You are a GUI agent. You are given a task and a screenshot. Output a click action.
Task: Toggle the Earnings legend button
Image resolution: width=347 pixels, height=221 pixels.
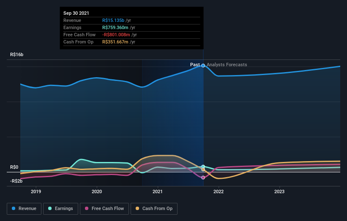pos(60,209)
